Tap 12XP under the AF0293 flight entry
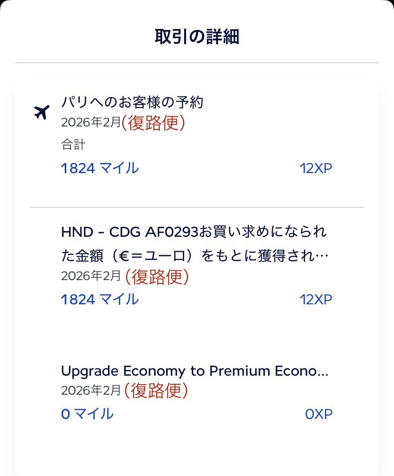 tap(316, 300)
